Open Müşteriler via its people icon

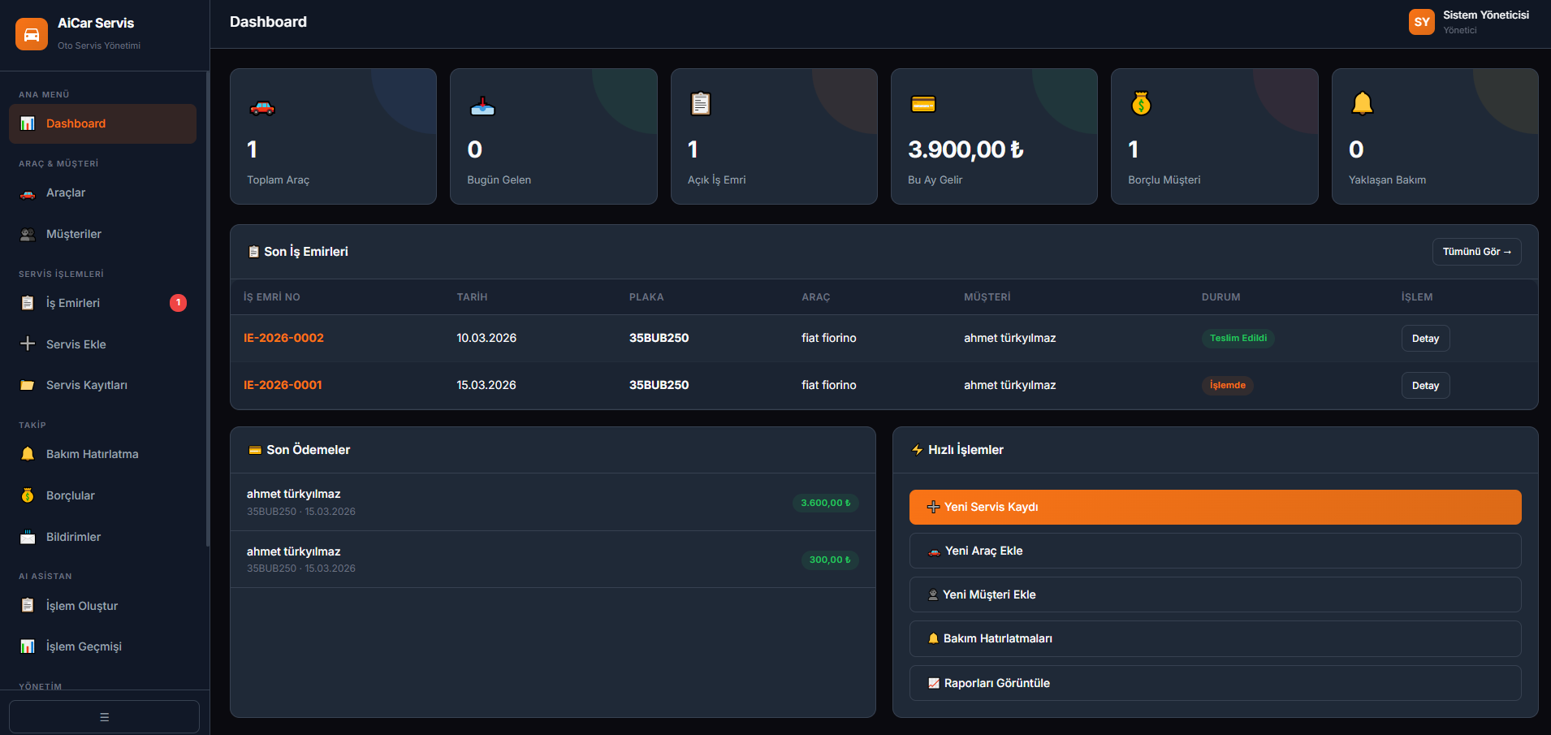click(28, 235)
